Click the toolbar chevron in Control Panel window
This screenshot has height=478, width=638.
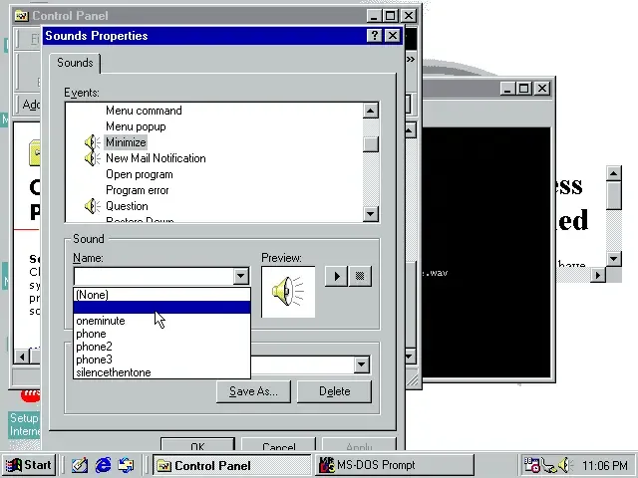[x=410, y=60]
